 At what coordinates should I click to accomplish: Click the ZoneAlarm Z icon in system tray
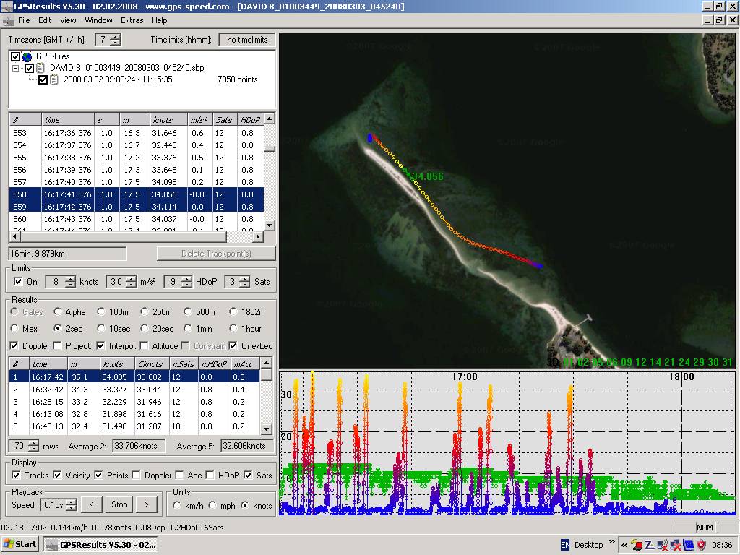649,545
